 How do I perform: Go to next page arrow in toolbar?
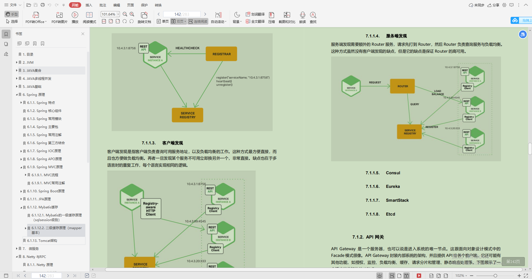click(x=205, y=14)
